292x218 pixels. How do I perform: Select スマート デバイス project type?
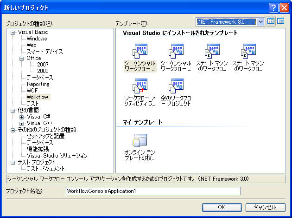pos(44,52)
